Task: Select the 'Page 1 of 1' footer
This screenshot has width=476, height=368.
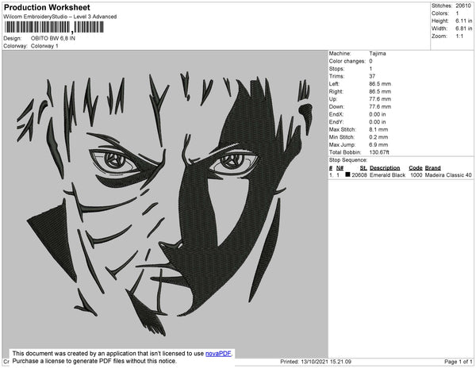Action: [458, 362]
